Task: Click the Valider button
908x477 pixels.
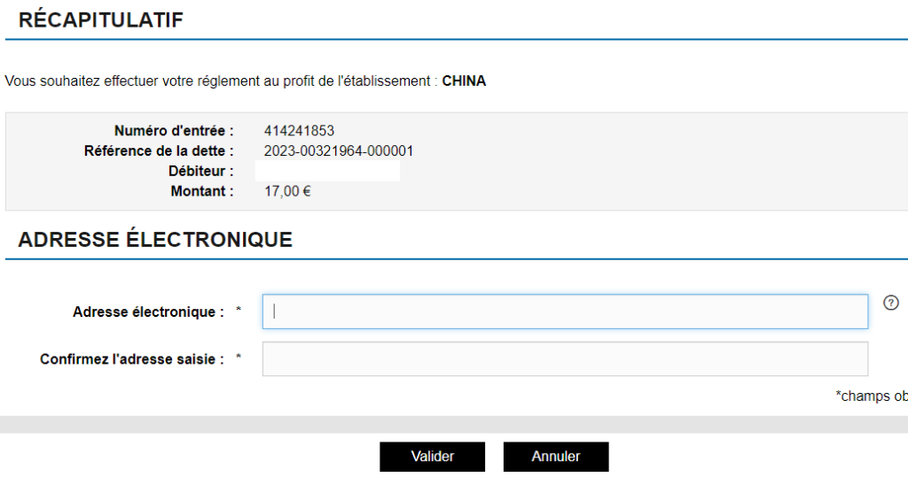Action: 433,457
